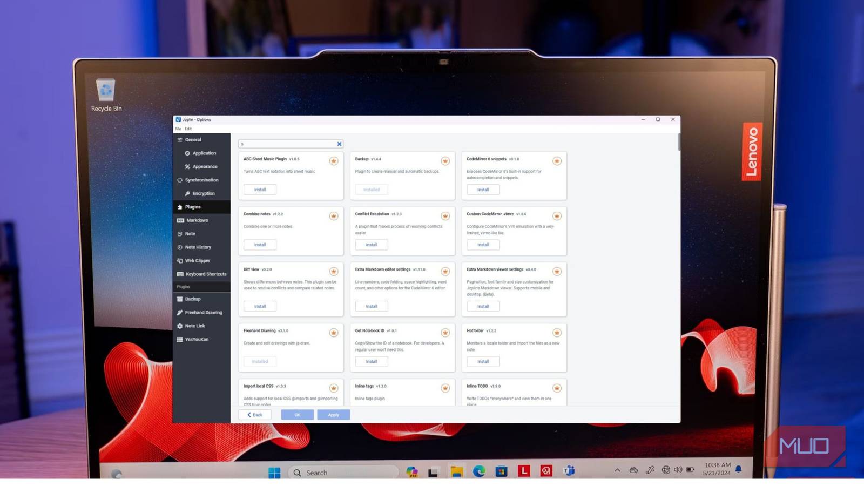Open the Encryption settings
Image resolution: width=864 pixels, height=486 pixels.
point(201,193)
